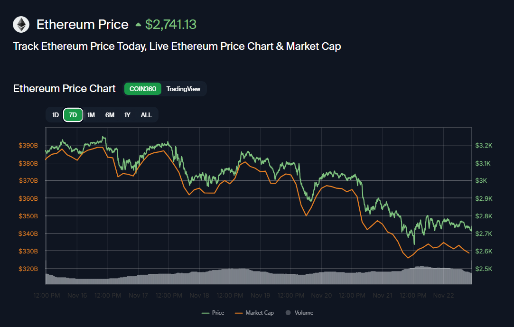The image size is (514, 327).
Task: Click the $390B axis label
Action: [x=28, y=145]
